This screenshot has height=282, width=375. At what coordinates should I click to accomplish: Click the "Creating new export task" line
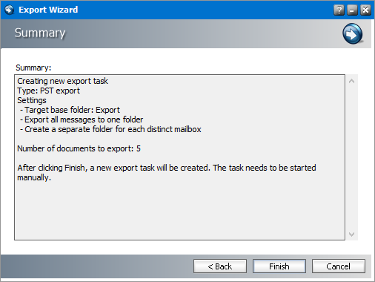coord(62,81)
